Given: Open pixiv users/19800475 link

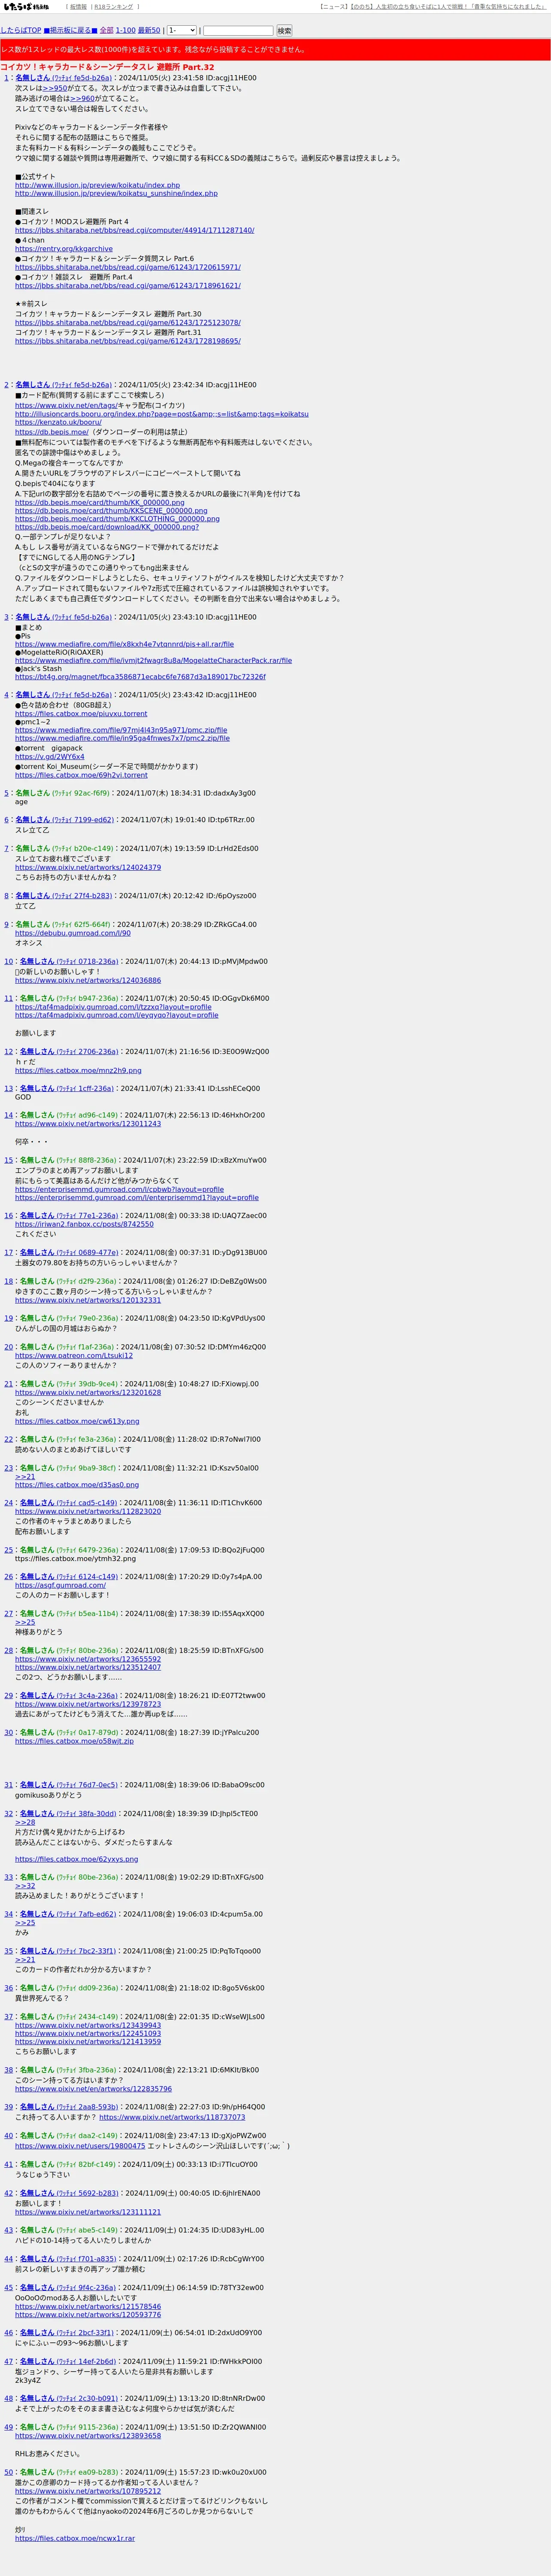Looking at the screenshot, I should (80, 2145).
